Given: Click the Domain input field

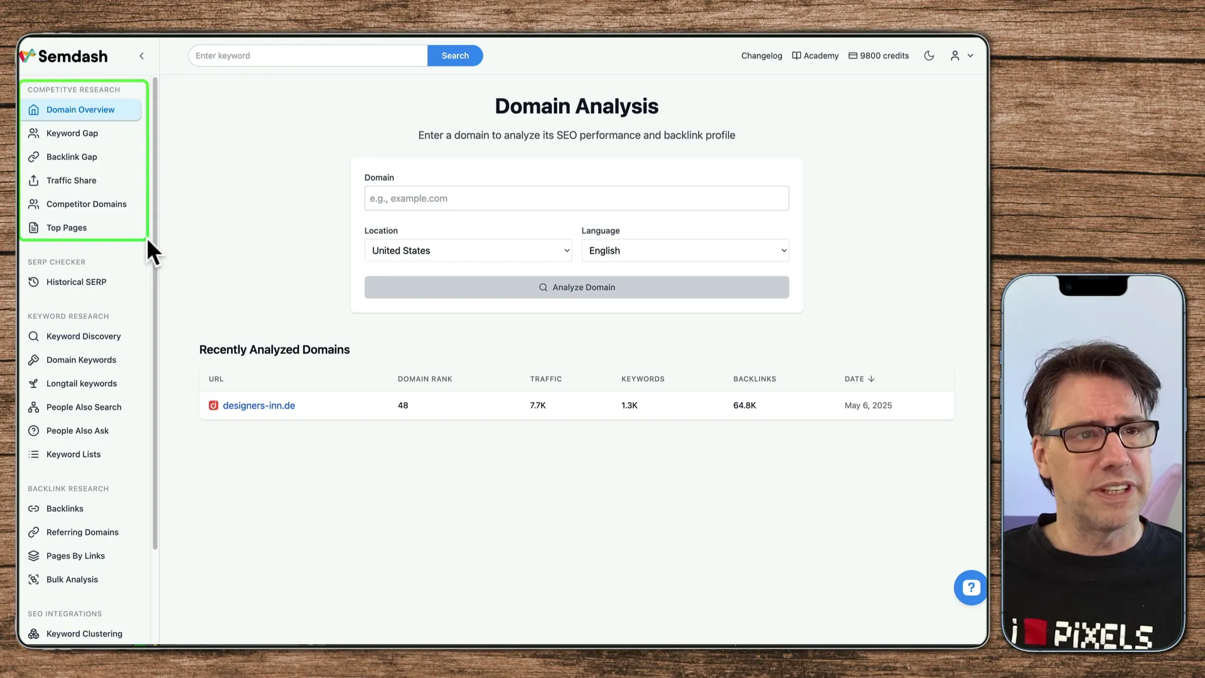Looking at the screenshot, I should [x=576, y=198].
